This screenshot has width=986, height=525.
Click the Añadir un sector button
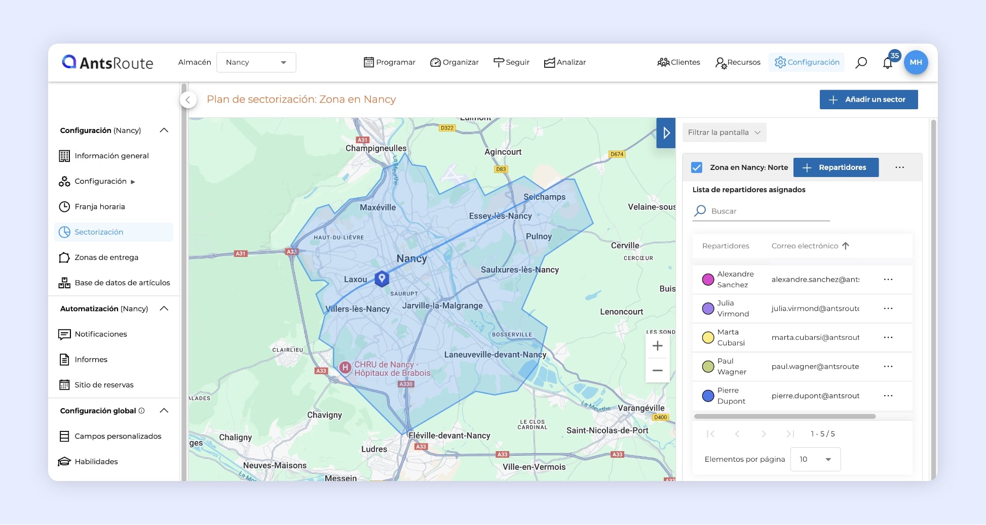tap(868, 99)
